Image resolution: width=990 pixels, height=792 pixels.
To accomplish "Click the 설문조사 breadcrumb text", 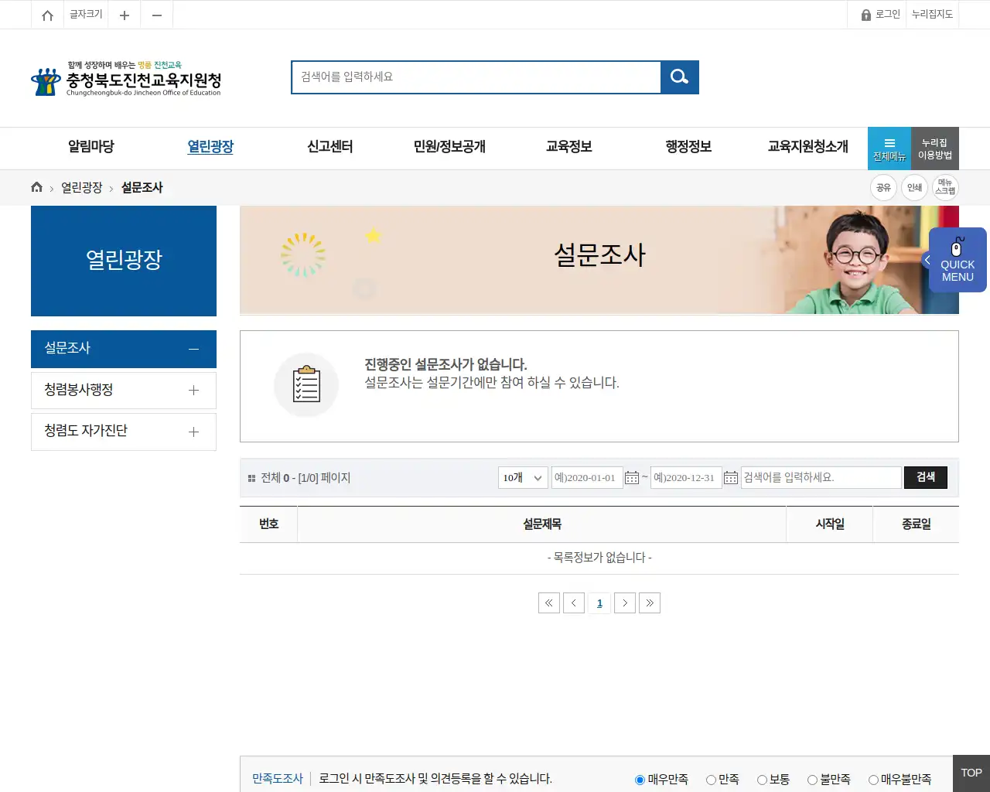I will (142, 188).
